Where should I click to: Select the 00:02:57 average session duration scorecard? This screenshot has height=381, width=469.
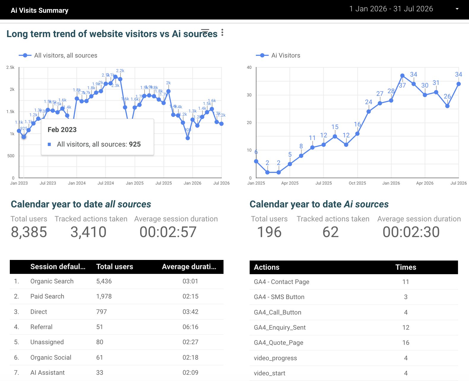click(176, 228)
